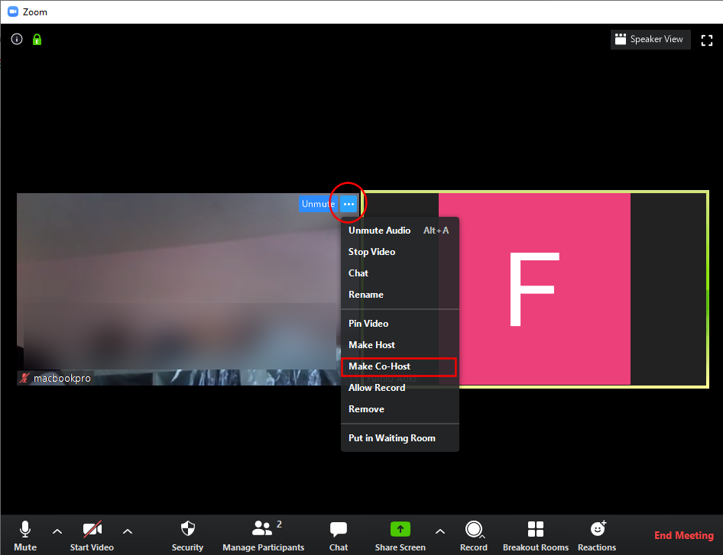Screen dimensions: 723x555
Task: Enter full screen mode
Action: coord(706,40)
